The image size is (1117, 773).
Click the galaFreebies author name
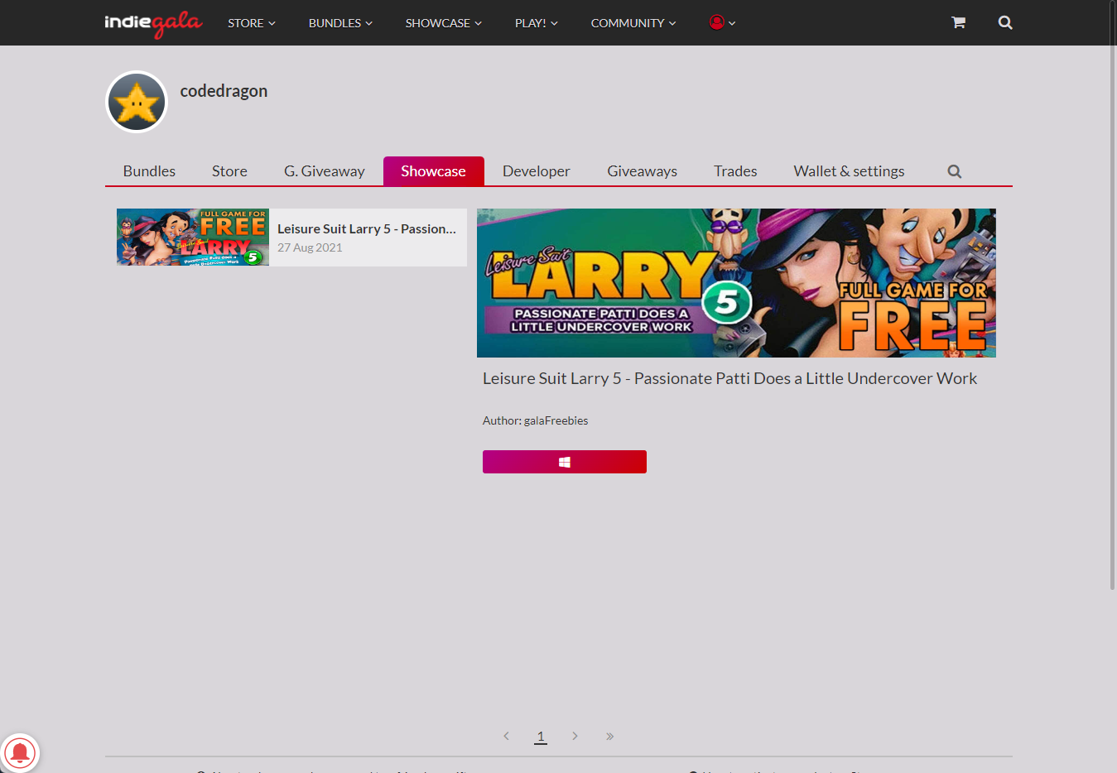pyautogui.click(x=556, y=420)
